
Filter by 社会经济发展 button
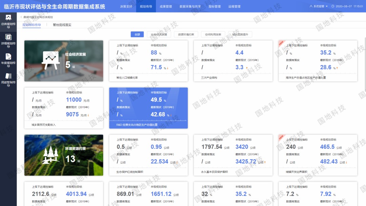point(159,34)
